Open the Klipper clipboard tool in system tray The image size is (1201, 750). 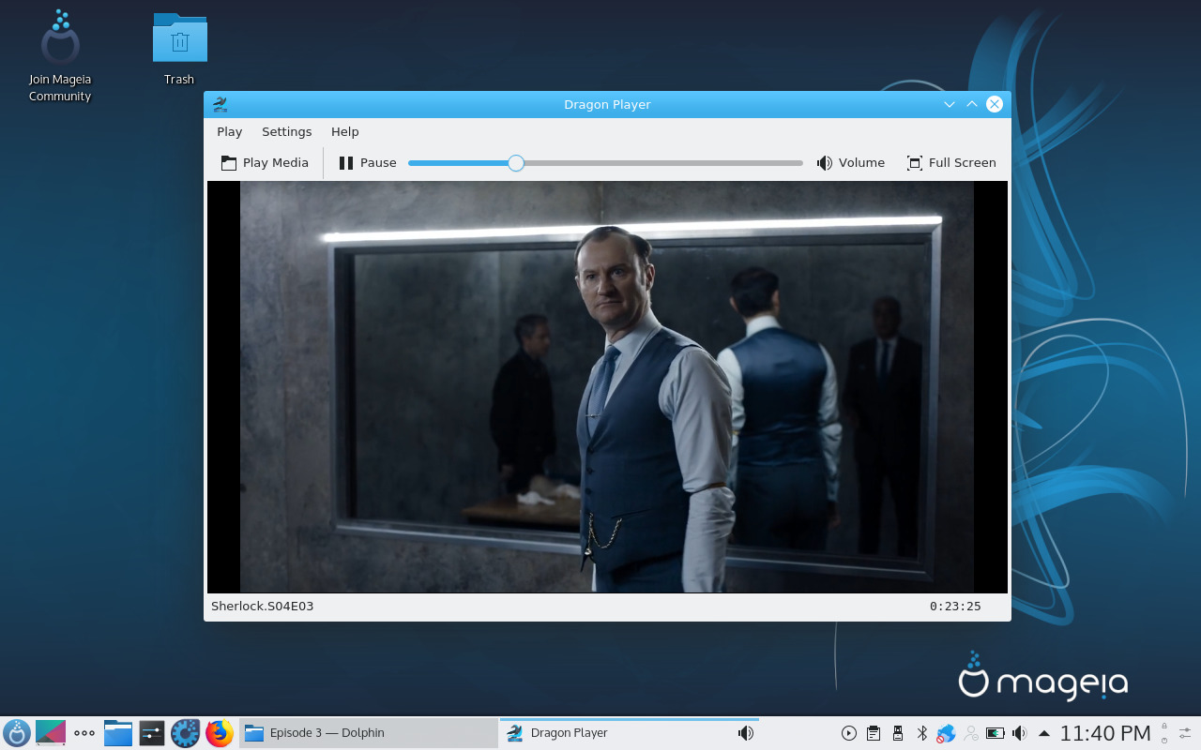tap(873, 733)
